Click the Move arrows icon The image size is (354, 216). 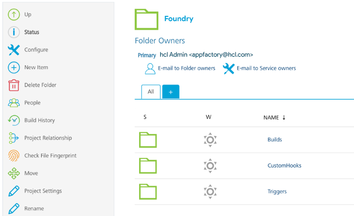[x=14, y=173]
